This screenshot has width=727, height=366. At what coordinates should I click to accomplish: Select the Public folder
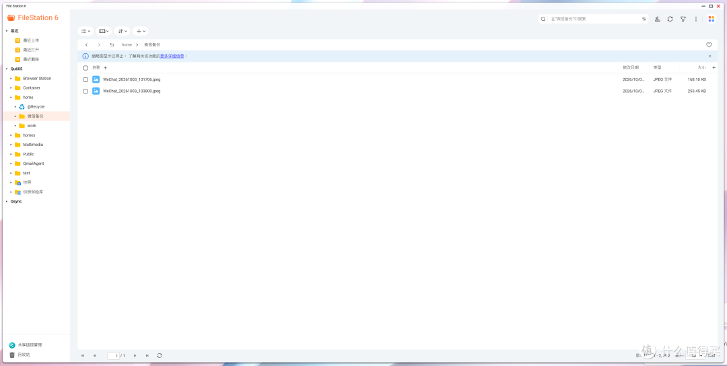pos(28,154)
